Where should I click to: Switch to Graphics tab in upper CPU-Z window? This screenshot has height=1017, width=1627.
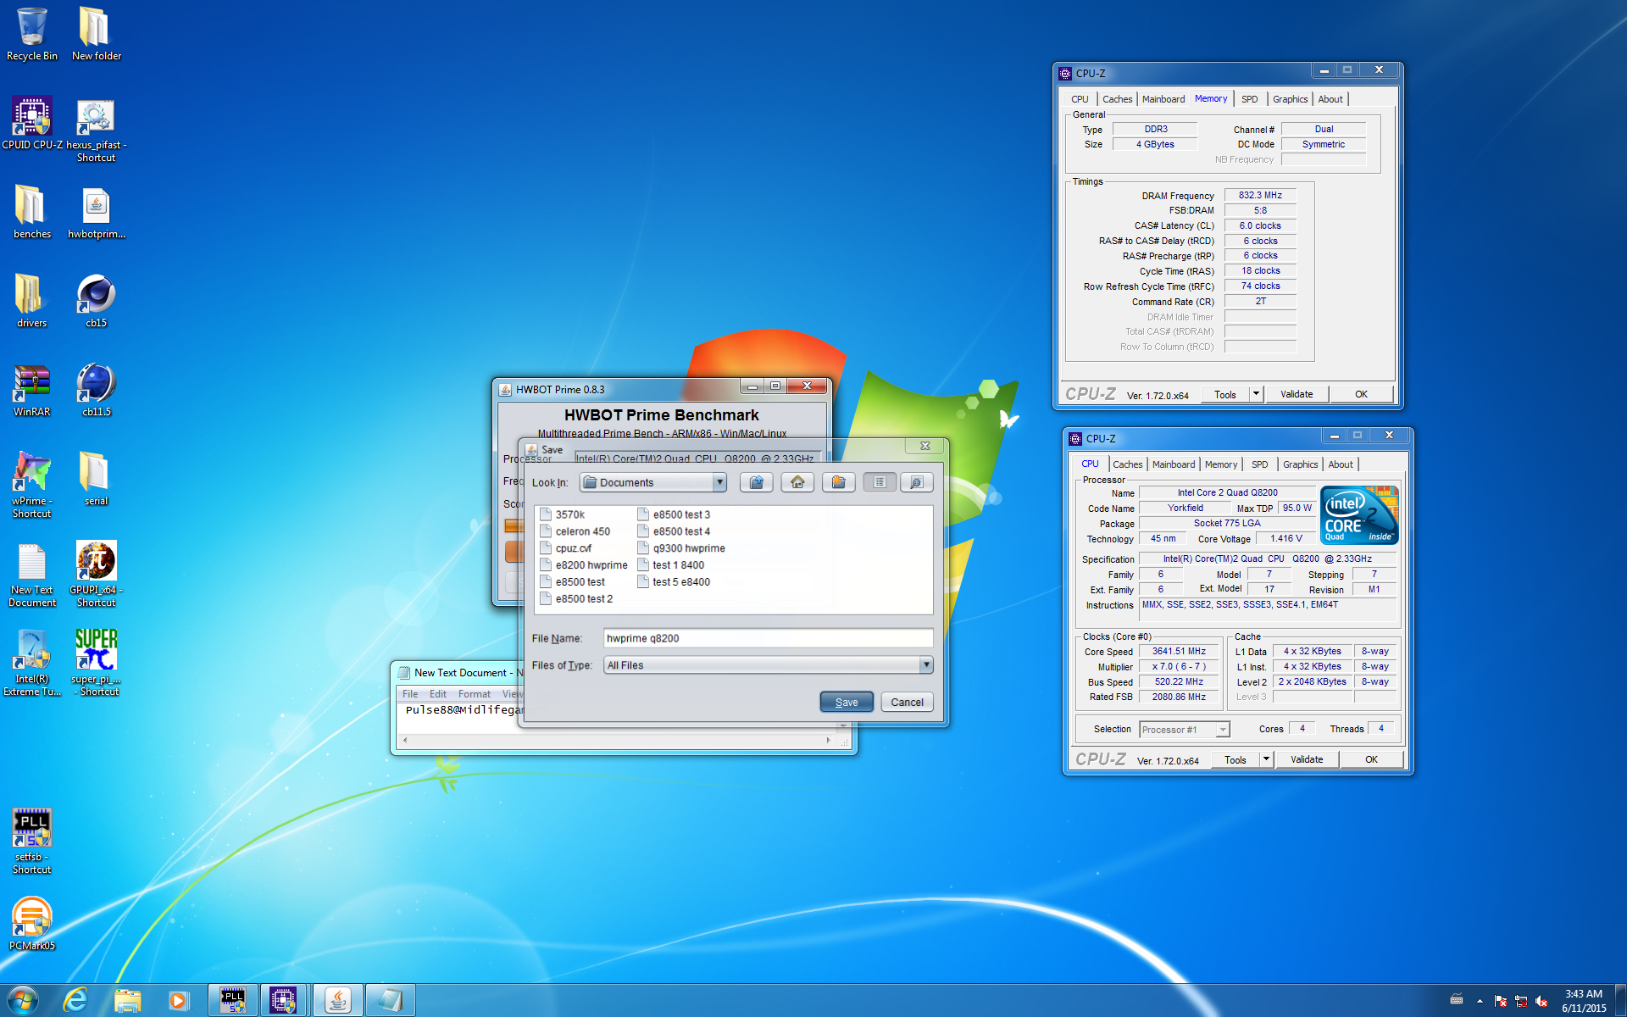click(x=1290, y=99)
